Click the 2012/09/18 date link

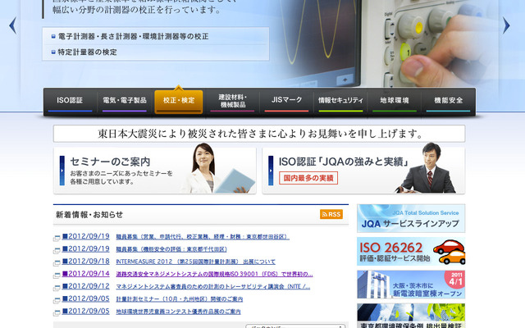point(85,261)
